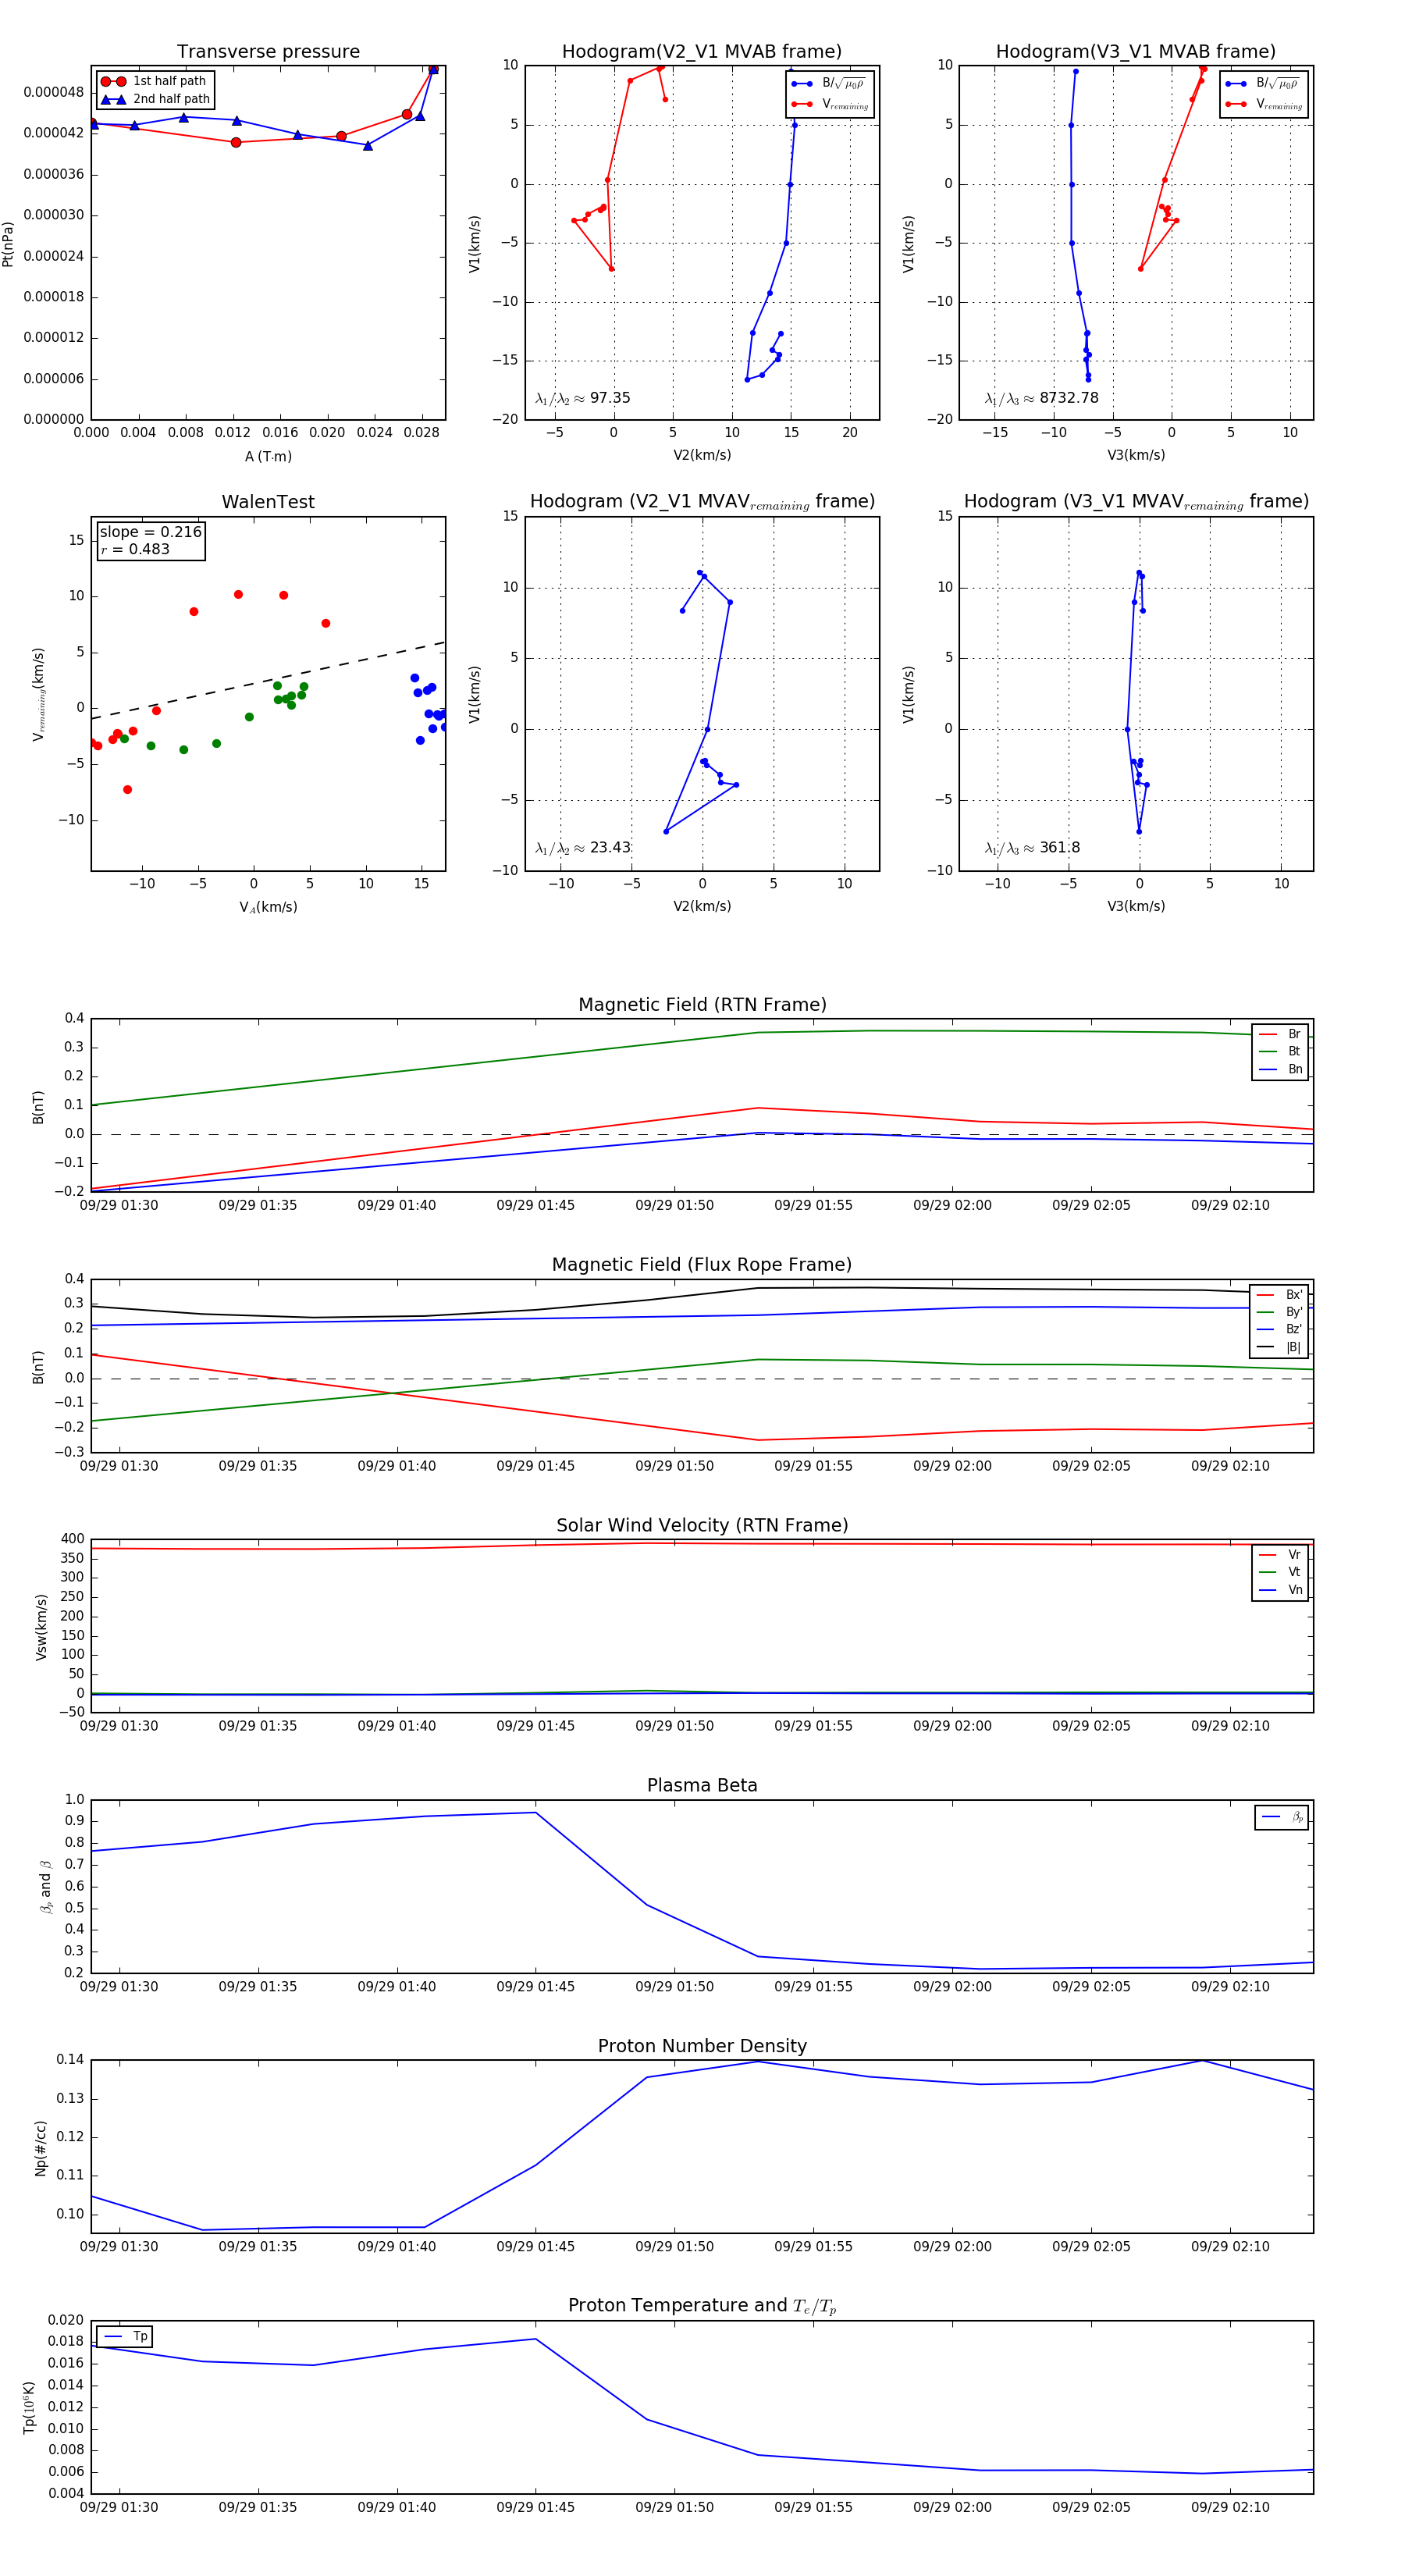Click the 'Vt' legend entry
Image resolution: width=1405 pixels, height=2576 pixels.
[1280, 1573]
